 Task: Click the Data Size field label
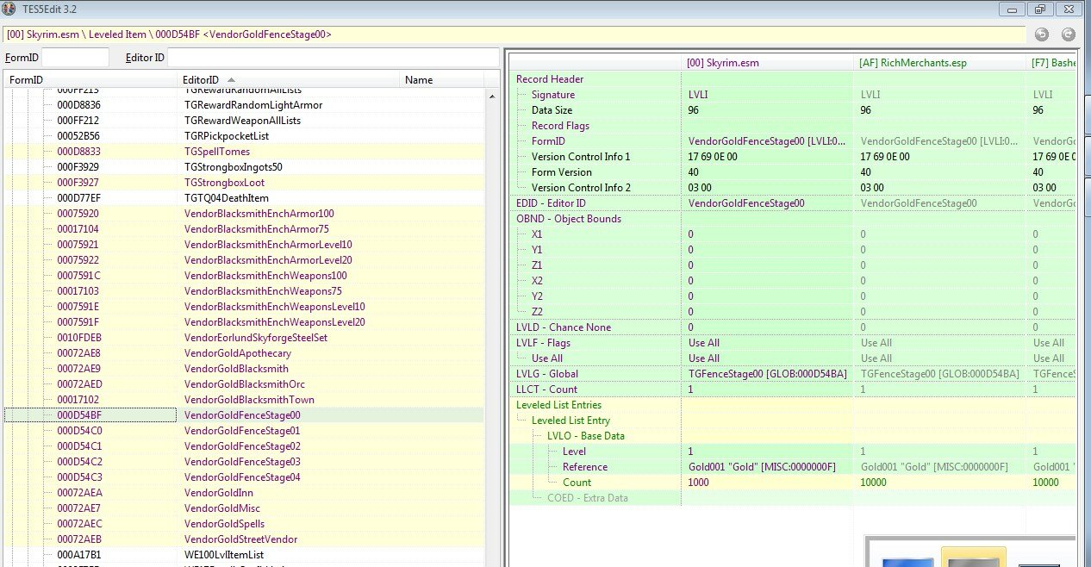click(552, 109)
